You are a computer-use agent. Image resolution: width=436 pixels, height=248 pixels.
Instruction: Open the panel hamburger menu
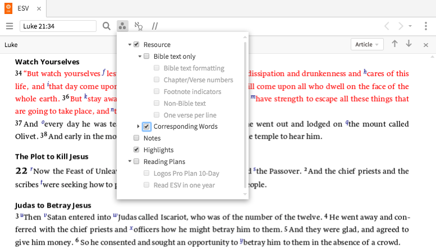(10, 26)
